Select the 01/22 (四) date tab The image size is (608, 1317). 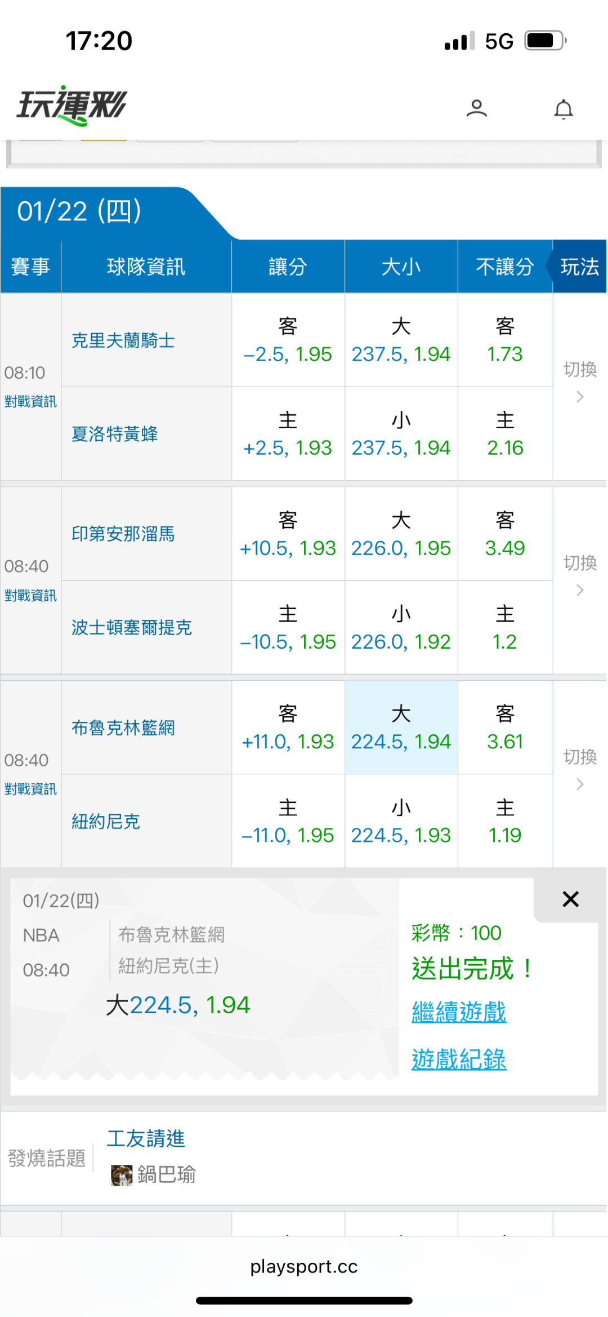click(x=79, y=212)
